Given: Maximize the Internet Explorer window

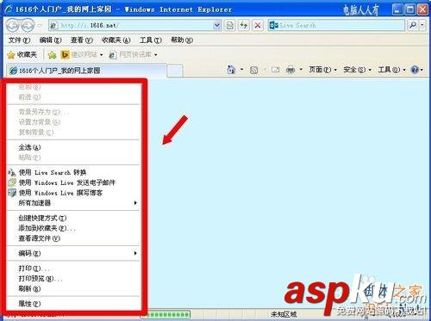Looking at the screenshot, I should click(x=410, y=9).
